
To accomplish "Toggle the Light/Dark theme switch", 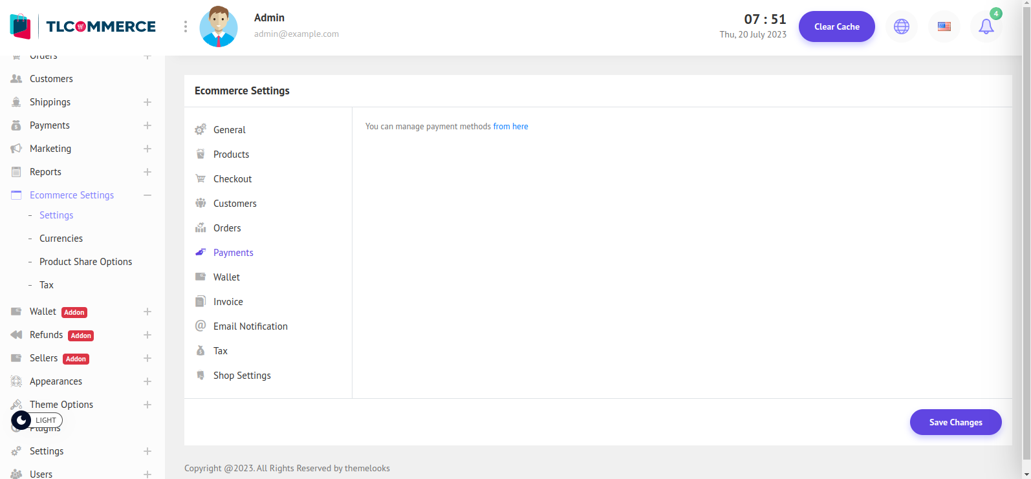I will [x=37, y=420].
